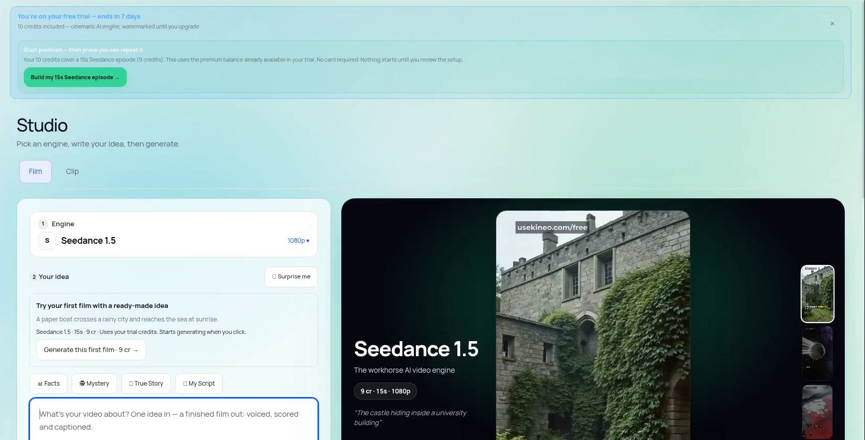The width and height of the screenshot is (865, 440).
Task: Open the 1080p resolution dropdown
Action: [298, 241]
